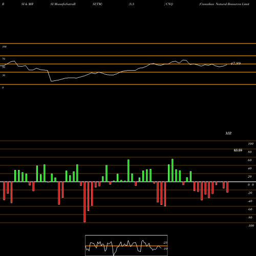
Task: Click the current RSI value '47.89'
Action: click(x=236, y=63)
